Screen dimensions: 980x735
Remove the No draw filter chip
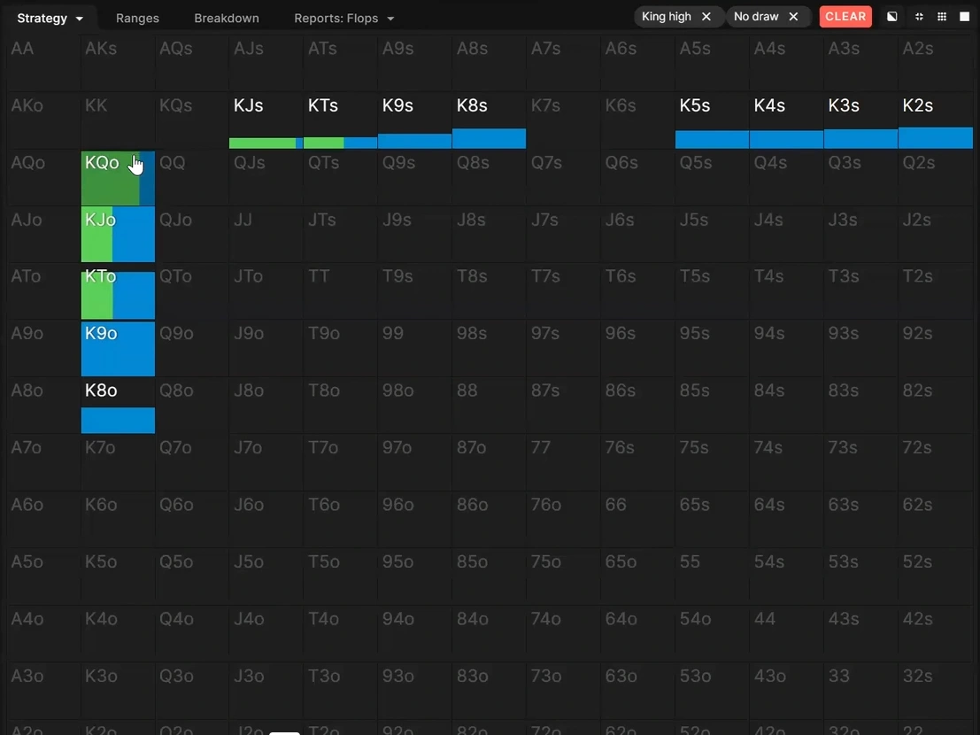click(794, 17)
